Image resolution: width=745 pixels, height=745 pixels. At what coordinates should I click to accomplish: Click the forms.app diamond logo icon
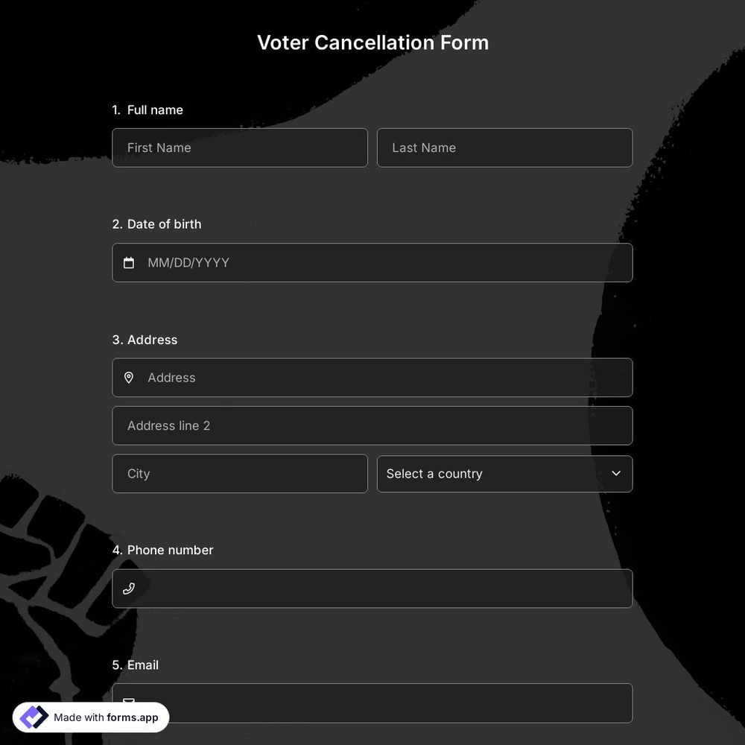33,717
